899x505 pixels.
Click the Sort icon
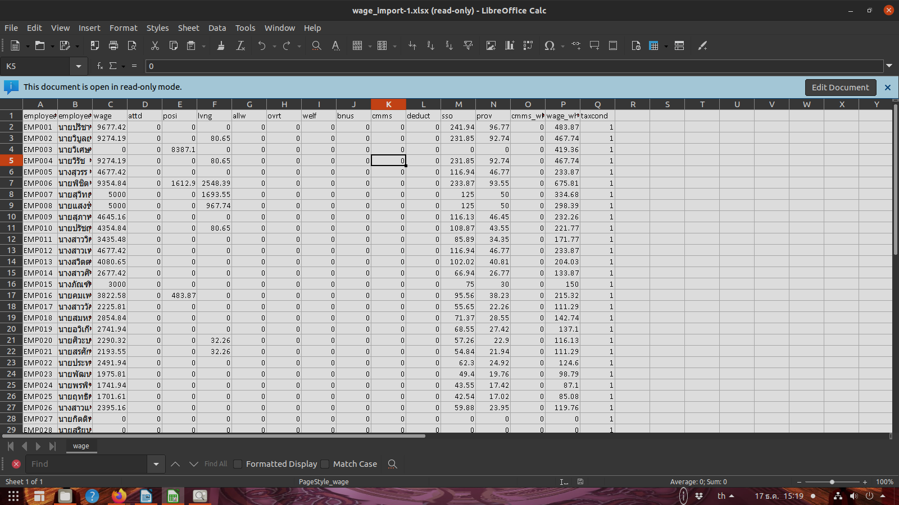tap(412, 46)
